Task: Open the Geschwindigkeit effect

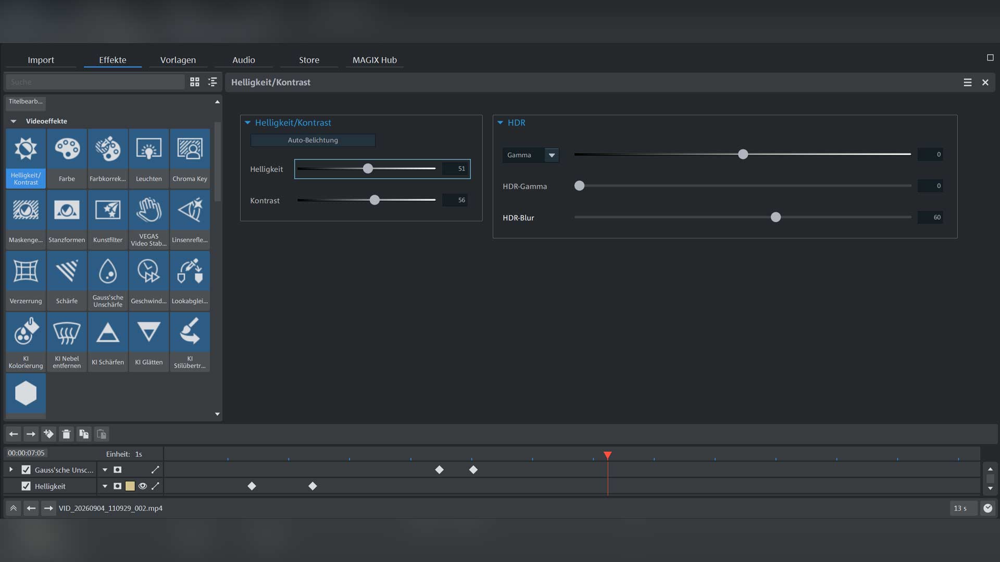Action: (149, 280)
